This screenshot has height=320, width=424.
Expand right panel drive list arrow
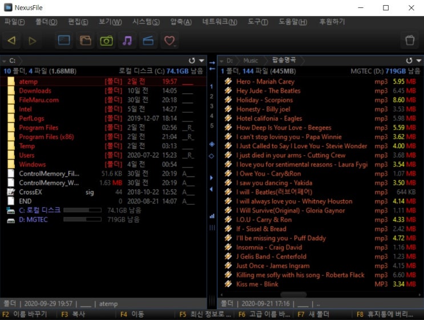point(221,62)
